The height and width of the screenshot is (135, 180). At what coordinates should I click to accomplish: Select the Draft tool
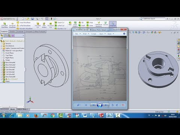[82, 25]
